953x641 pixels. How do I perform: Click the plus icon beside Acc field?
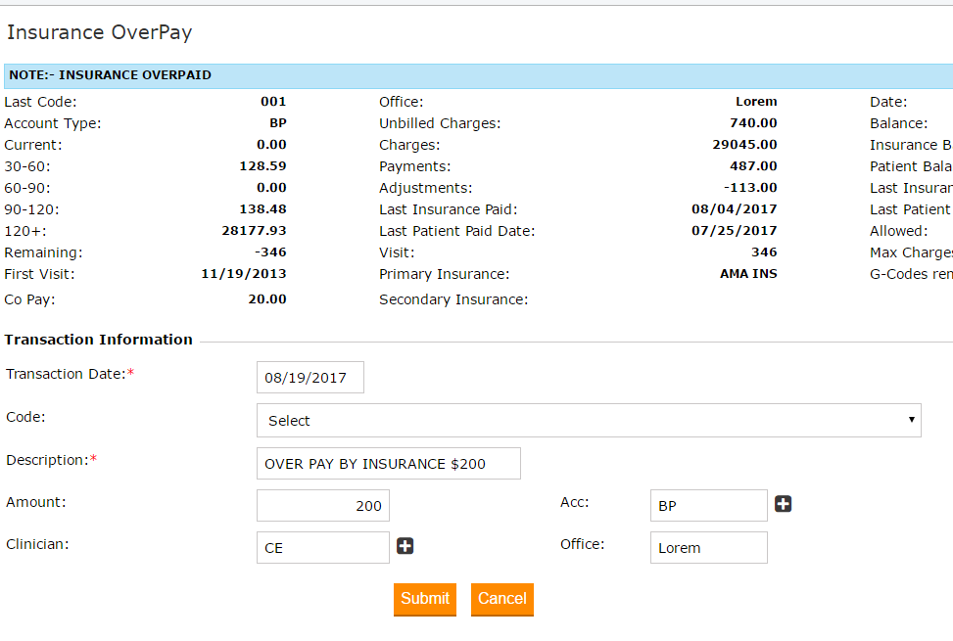tap(784, 504)
